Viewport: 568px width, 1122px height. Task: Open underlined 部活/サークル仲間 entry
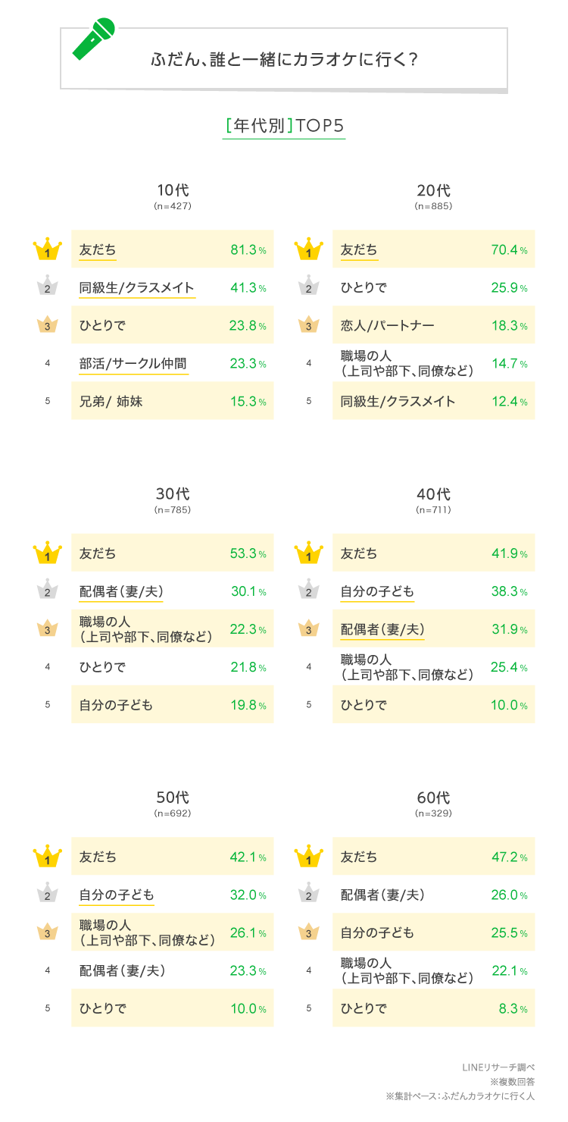point(133,364)
